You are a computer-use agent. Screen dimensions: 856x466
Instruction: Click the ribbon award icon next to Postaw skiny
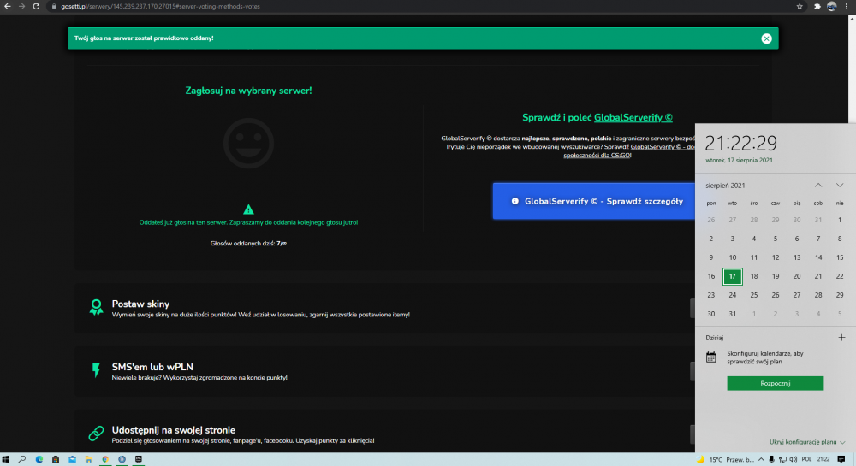pos(96,308)
